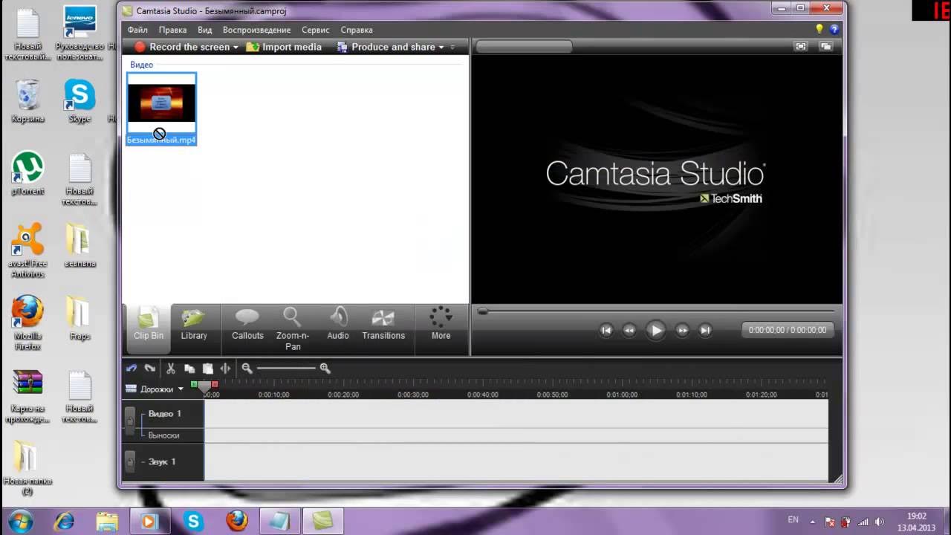951x535 pixels.
Task: Open the Zoom-n-Pan tab
Action: point(293,329)
